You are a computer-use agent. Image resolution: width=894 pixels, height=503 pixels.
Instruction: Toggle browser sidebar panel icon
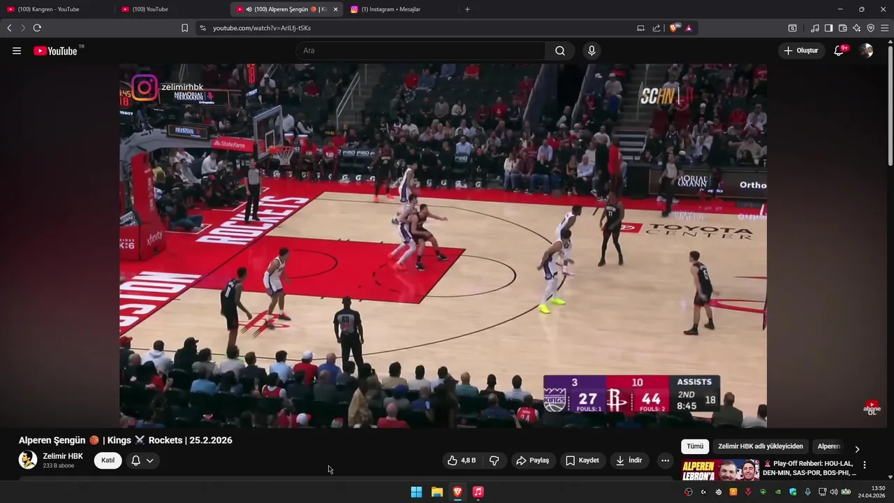coord(828,28)
